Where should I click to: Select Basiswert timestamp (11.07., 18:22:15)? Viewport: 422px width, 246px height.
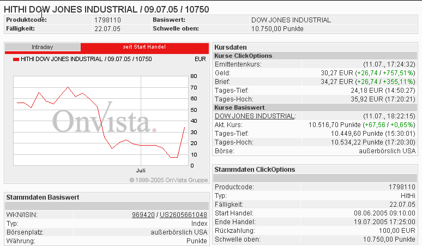click(x=389, y=116)
